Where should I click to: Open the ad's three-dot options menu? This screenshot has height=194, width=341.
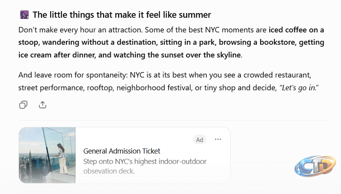click(x=218, y=139)
